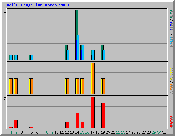
Task: Click the red KBytes bar for day 15
Action: 82,125
